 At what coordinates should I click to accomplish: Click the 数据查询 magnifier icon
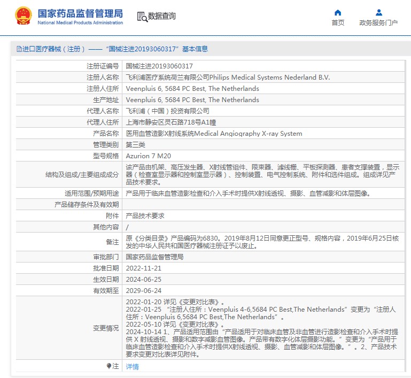[x=142, y=17]
